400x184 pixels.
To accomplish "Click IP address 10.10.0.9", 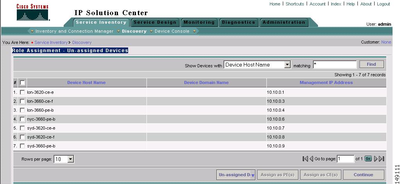I will point(275,146).
